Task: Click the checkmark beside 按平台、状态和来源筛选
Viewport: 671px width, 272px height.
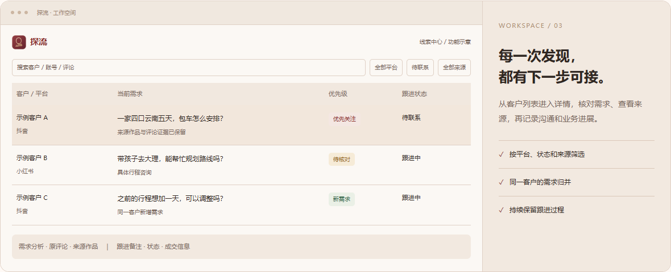Action: [x=501, y=154]
